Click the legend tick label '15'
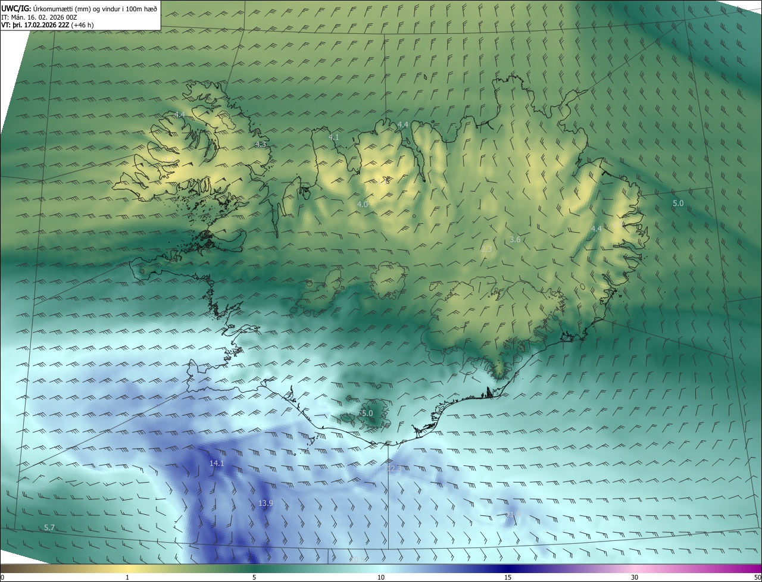The image size is (762, 582). (508, 577)
